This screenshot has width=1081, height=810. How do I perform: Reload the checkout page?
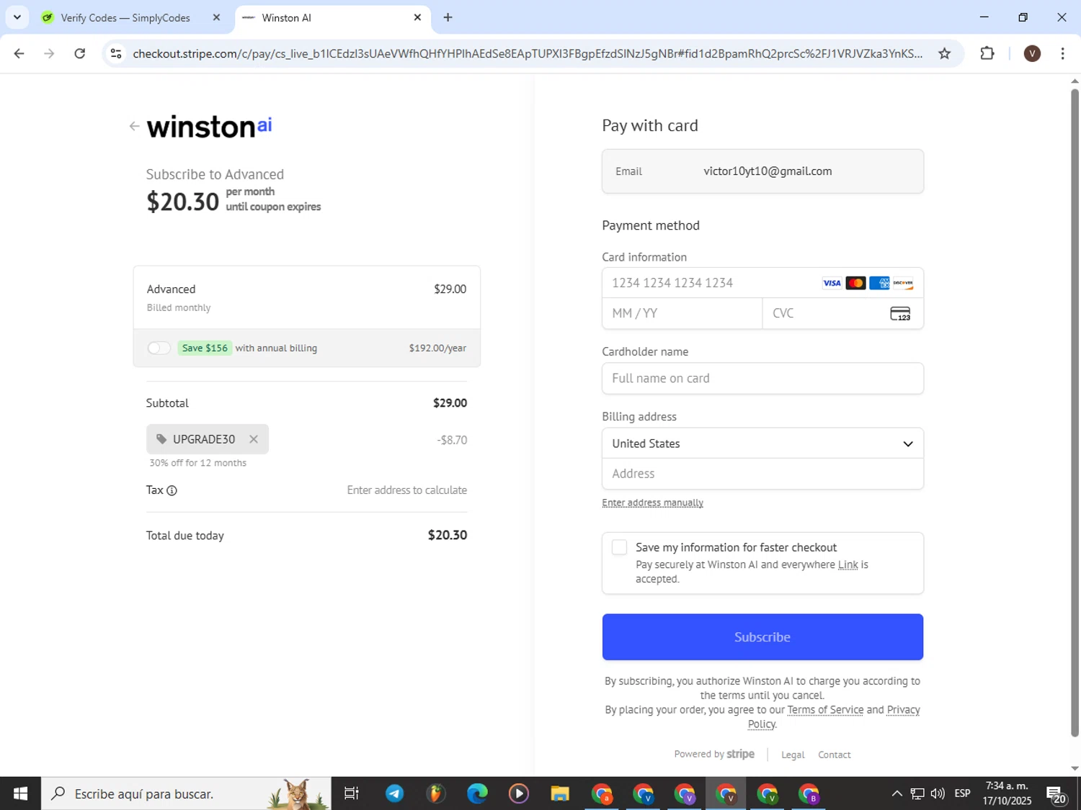pos(80,53)
